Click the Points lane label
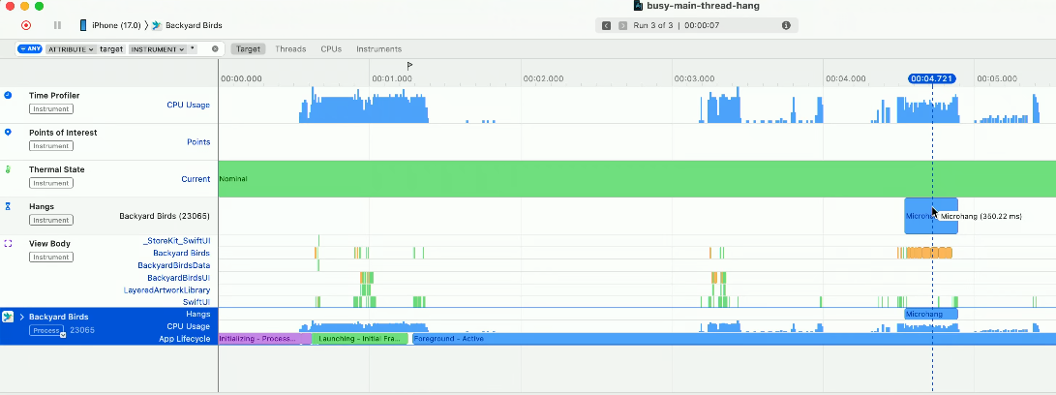Screen dimensions: 1056x395 coord(198,142)
